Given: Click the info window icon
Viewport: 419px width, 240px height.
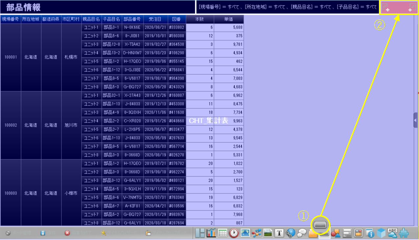Looking at the screenshot, I should pyautogui.click(x=370, y=233).
